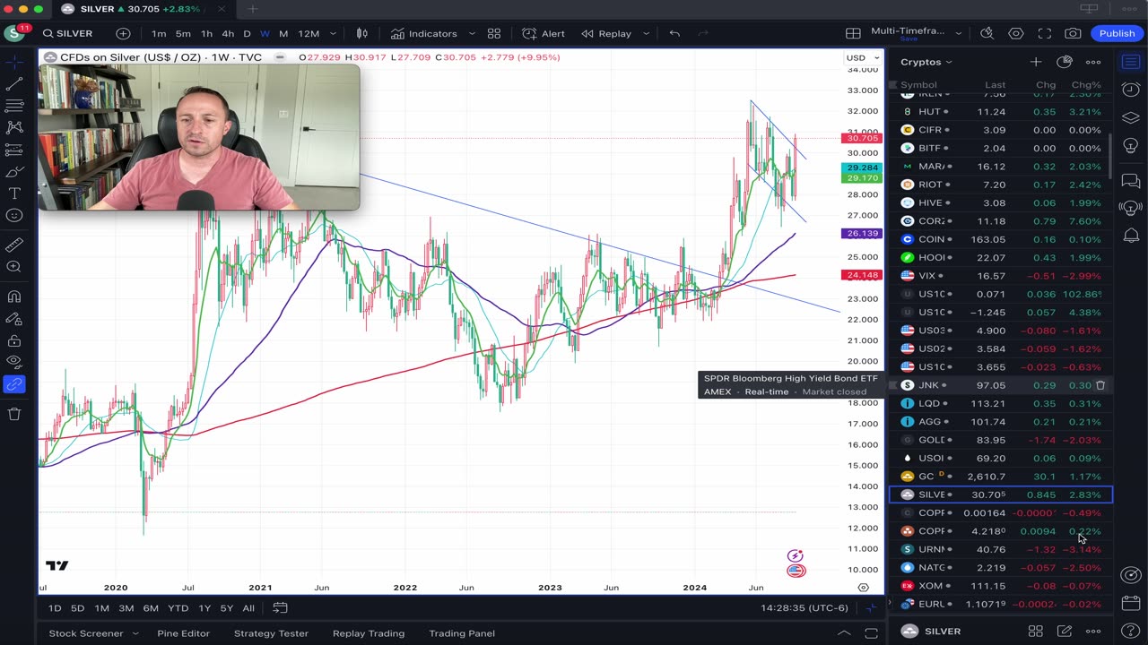Open the Cryptos watchlist dropdown
Image resolution: width=1148 pixels, height=645 pixels.
pyautogui.click(x=926, y=62)
